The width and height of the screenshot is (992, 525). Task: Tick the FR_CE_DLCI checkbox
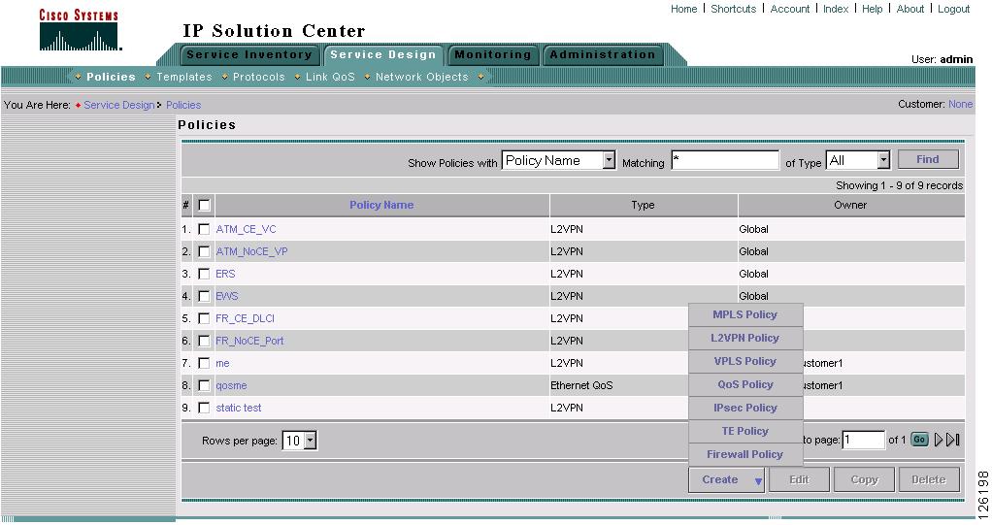coord(204,318)
